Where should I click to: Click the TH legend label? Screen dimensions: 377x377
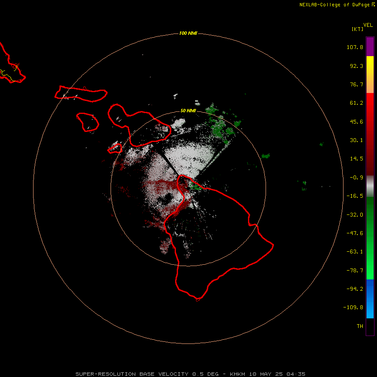tap(360, 326)
